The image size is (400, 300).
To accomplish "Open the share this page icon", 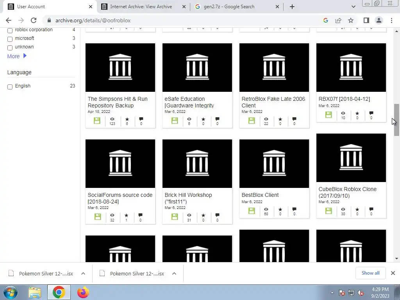I will point(338,20).
